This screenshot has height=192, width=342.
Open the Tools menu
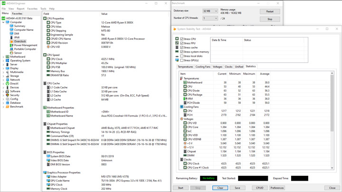[43, 9]
